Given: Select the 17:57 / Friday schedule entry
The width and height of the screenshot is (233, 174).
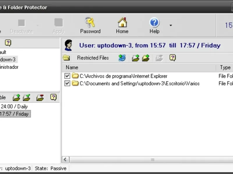Looking at the screenshot, I should coord(15,114).
